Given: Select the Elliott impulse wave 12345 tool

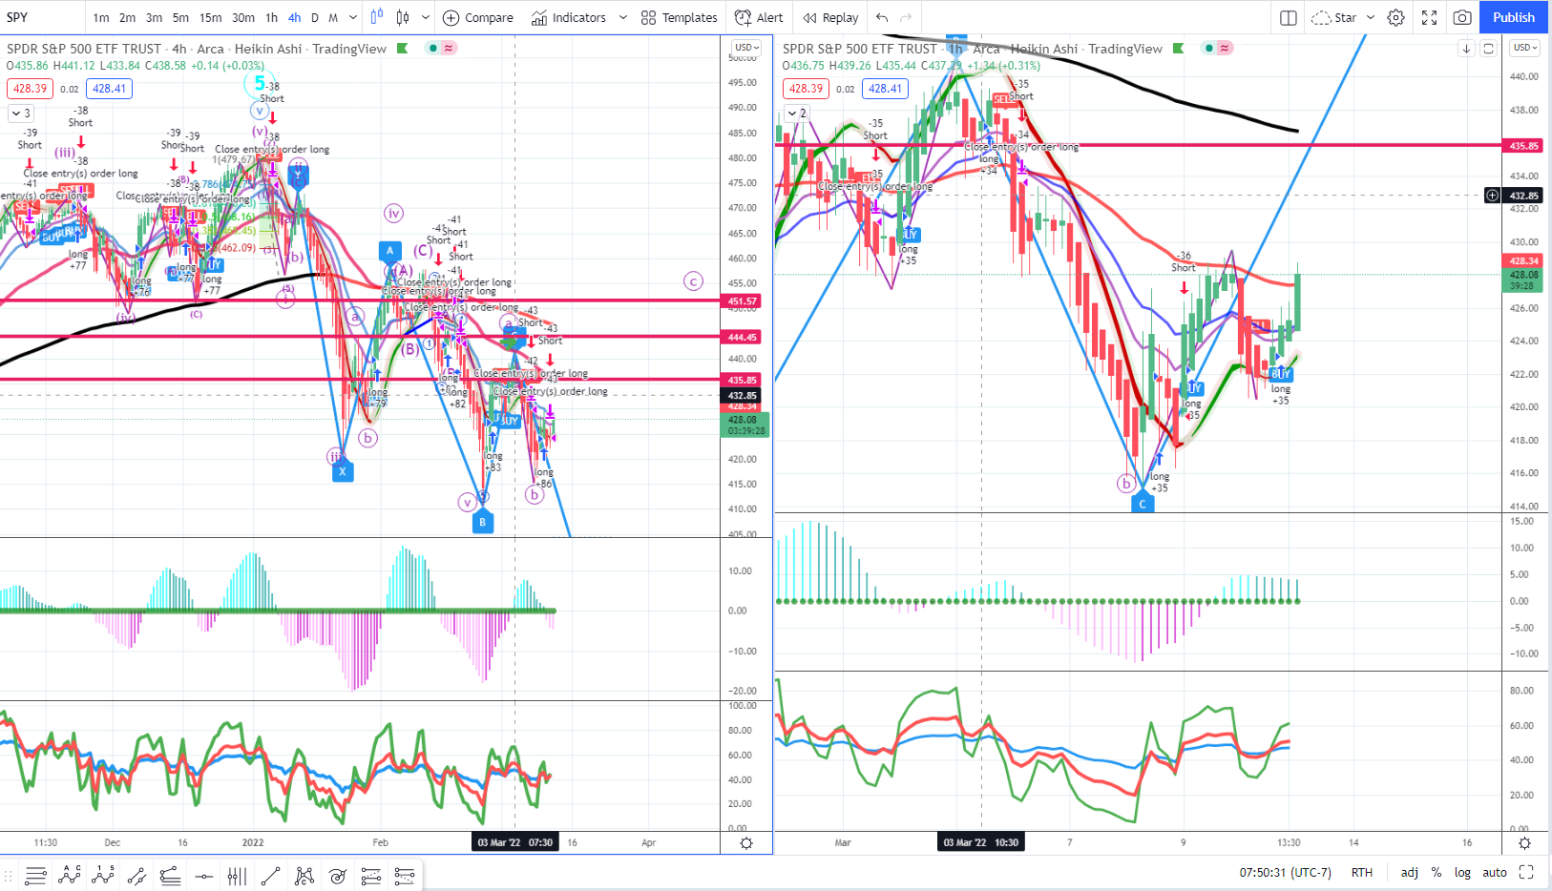Looking at the screenshot, I should (103, 876).
